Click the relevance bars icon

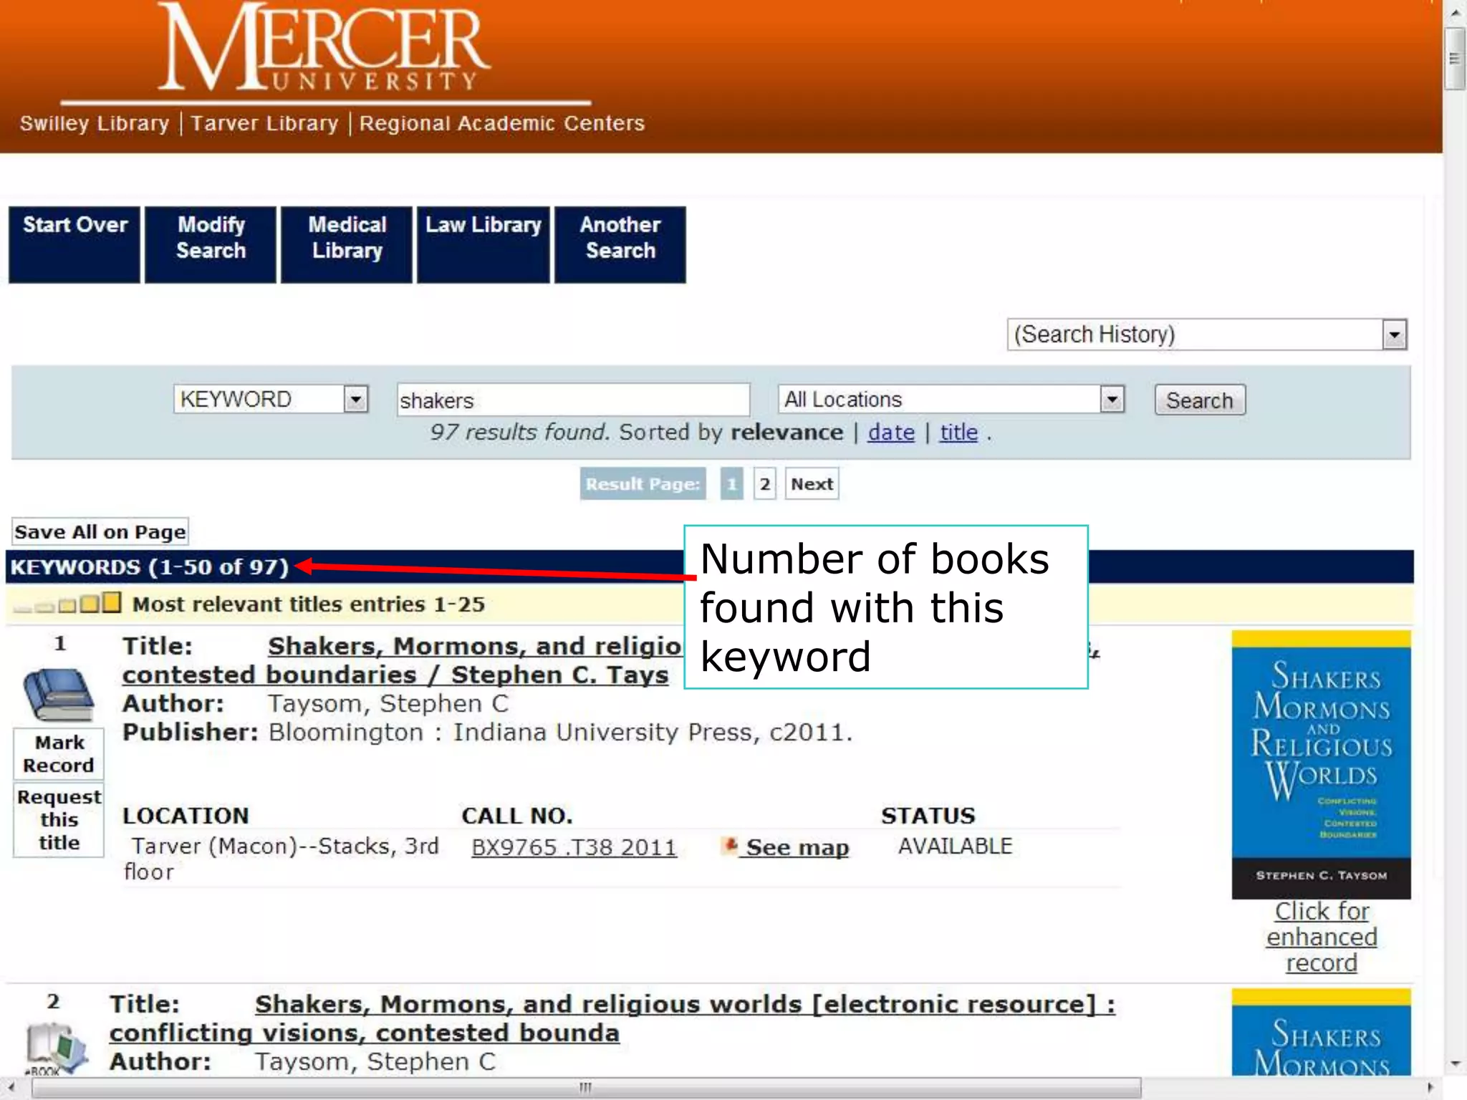pos(67,603)
